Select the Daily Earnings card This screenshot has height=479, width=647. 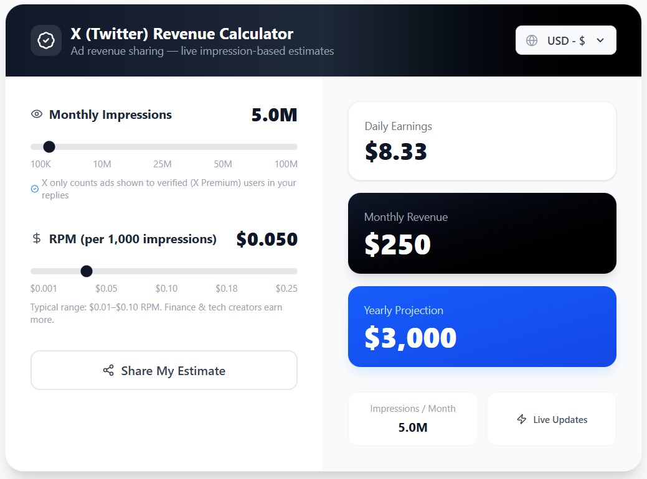[482, 141]
